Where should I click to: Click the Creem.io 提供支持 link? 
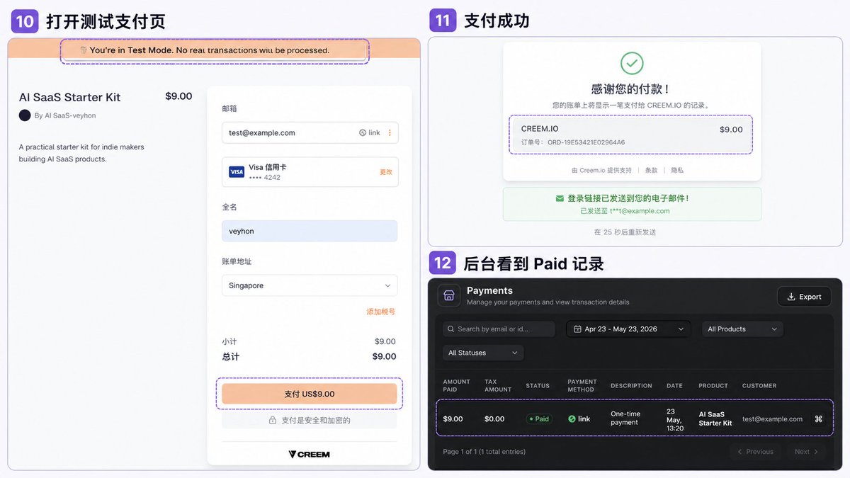pyautogui.click(x=601, y=170)
